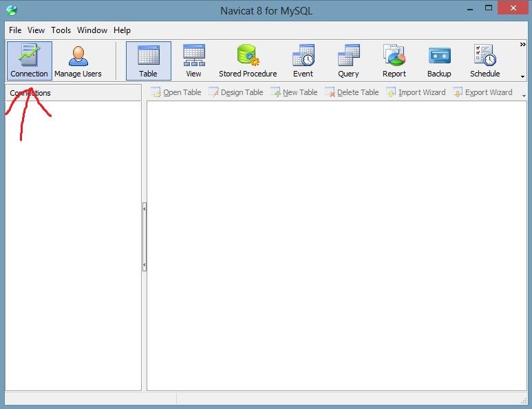Click Delete Table action
This screenshot has width=532, height=409.
click(x=352, y=92)
